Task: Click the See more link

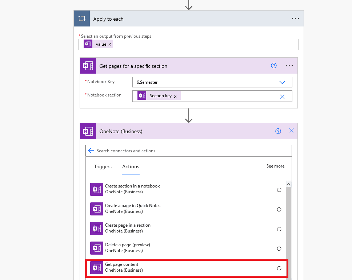Action: 275,166
